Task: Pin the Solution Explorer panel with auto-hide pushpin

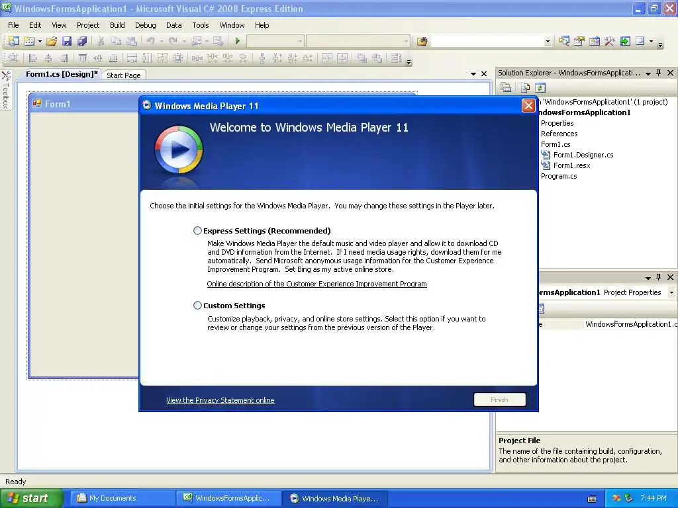Action: [659, 73]
